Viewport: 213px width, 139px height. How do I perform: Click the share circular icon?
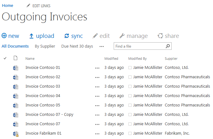pos(160,36)
